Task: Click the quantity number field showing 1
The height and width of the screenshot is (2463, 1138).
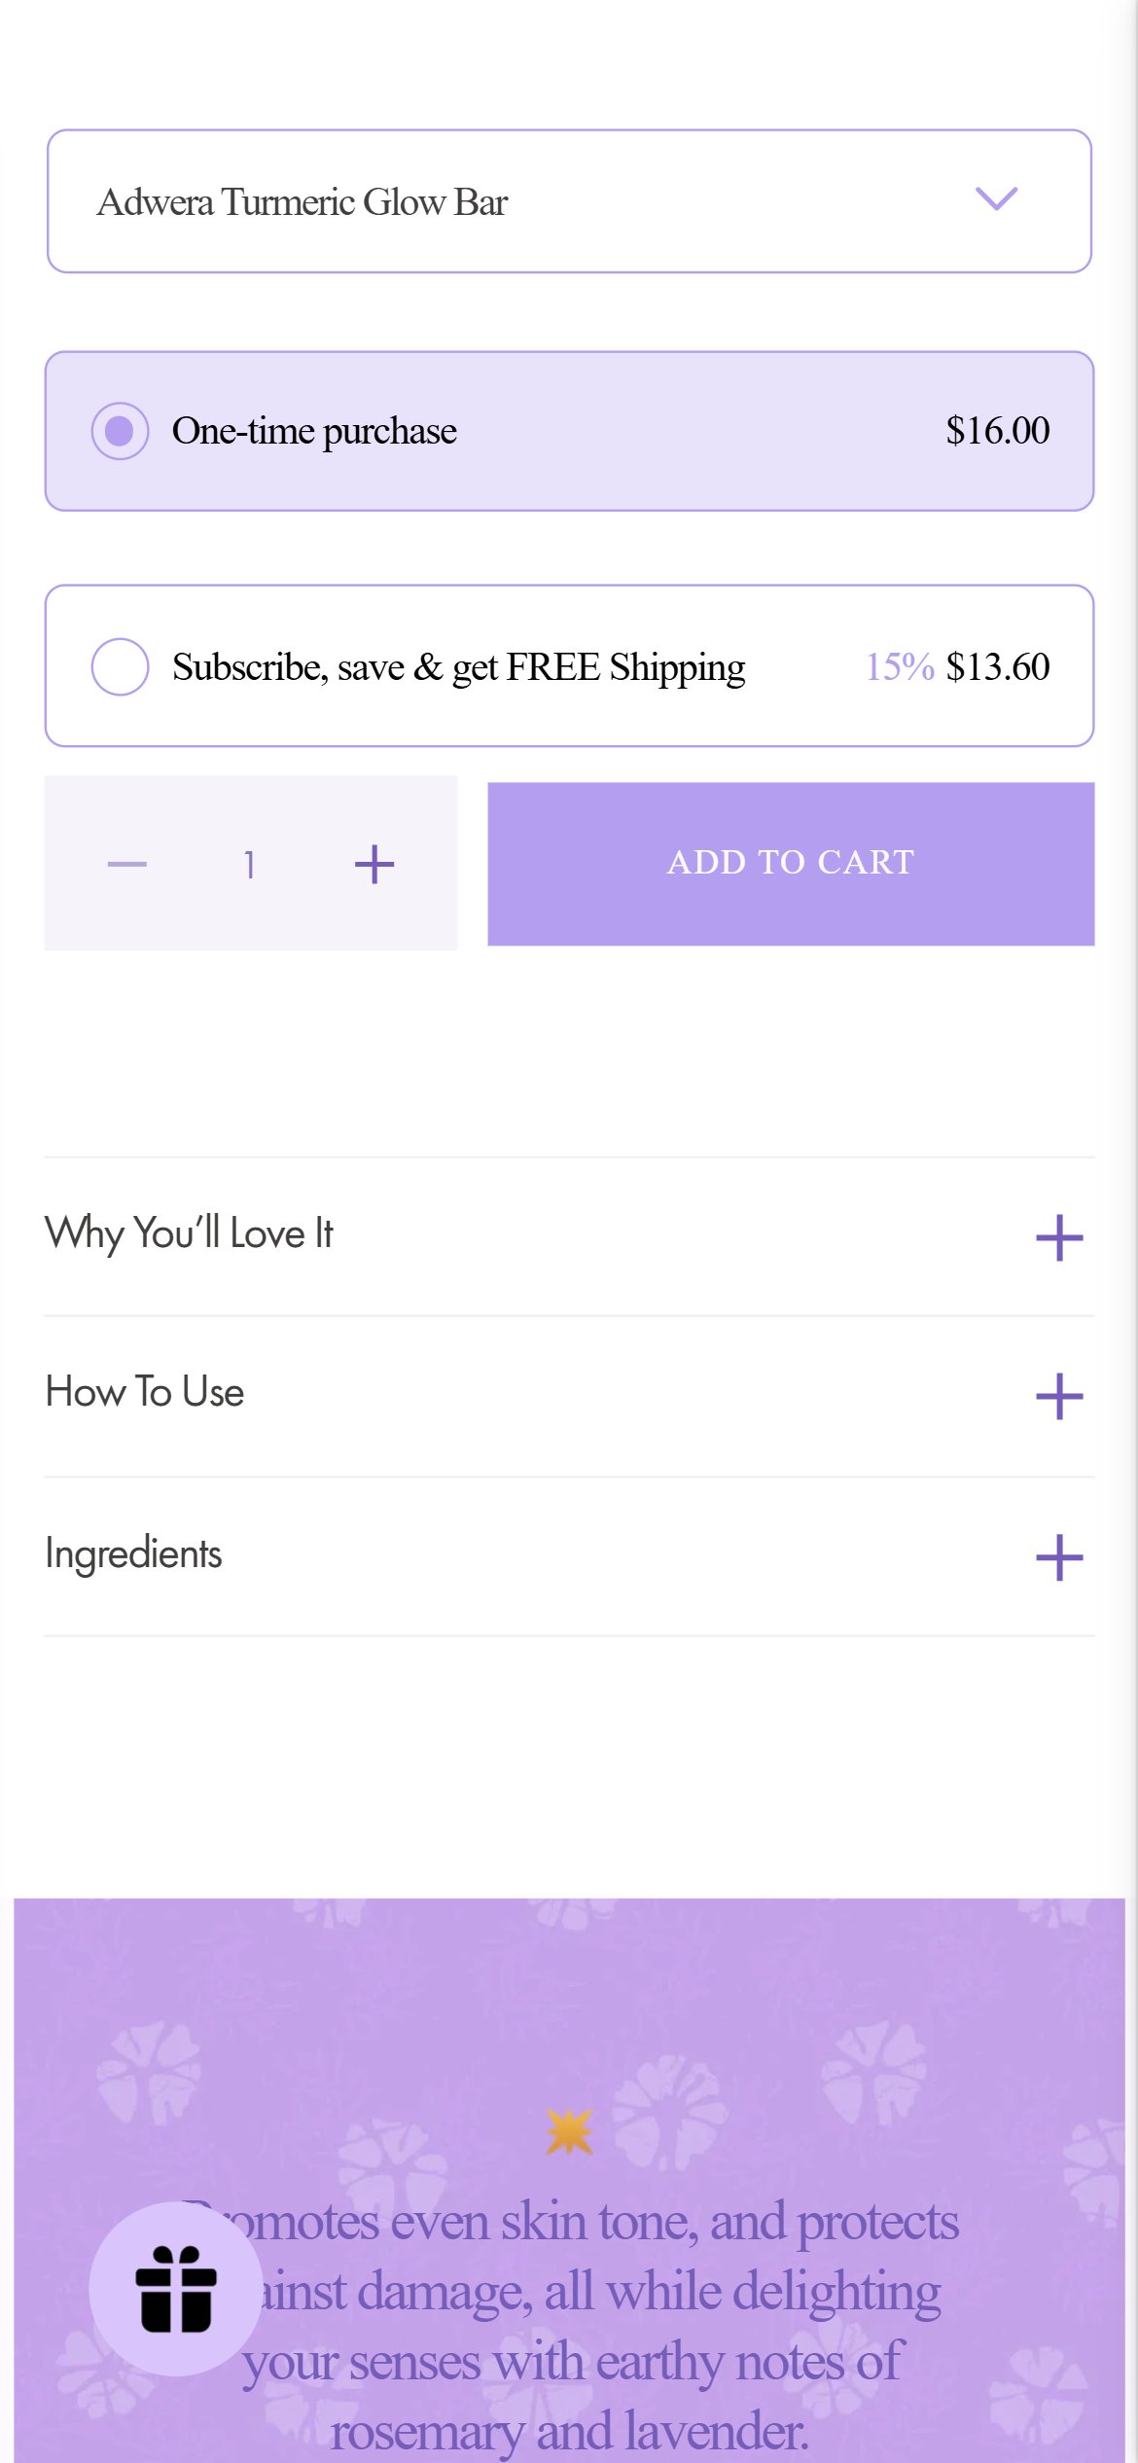Action: pyautogui.click(x=250, y=864)
